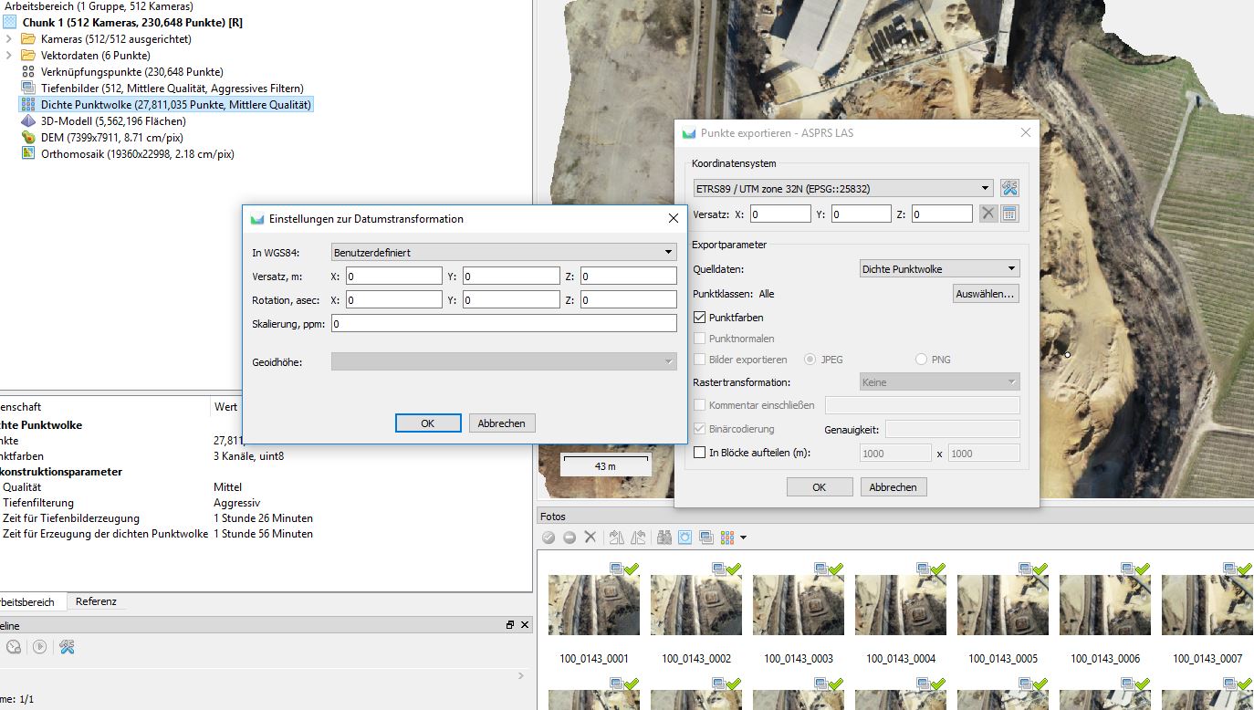Select the Orthomosaik item in the workspace tree
1254x710 pixels.
(x=137, y=154)
